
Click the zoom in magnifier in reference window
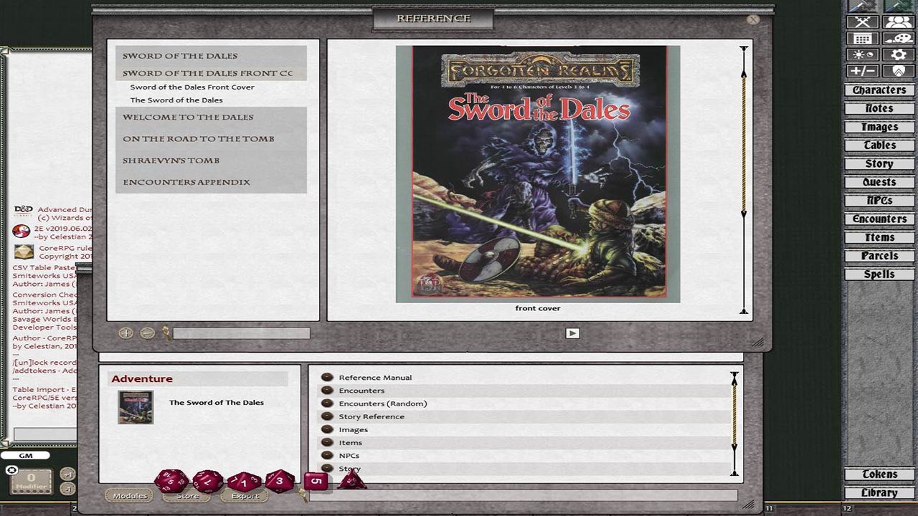(x=126, y=333)
